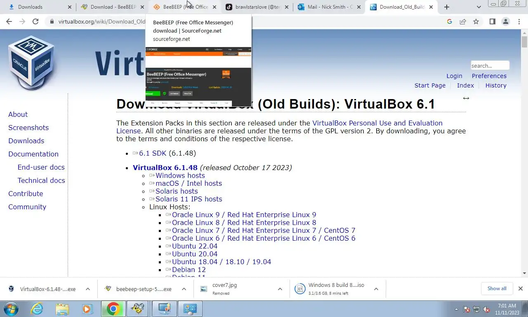Open options for beebeep-setup exe download

point(184,289)
